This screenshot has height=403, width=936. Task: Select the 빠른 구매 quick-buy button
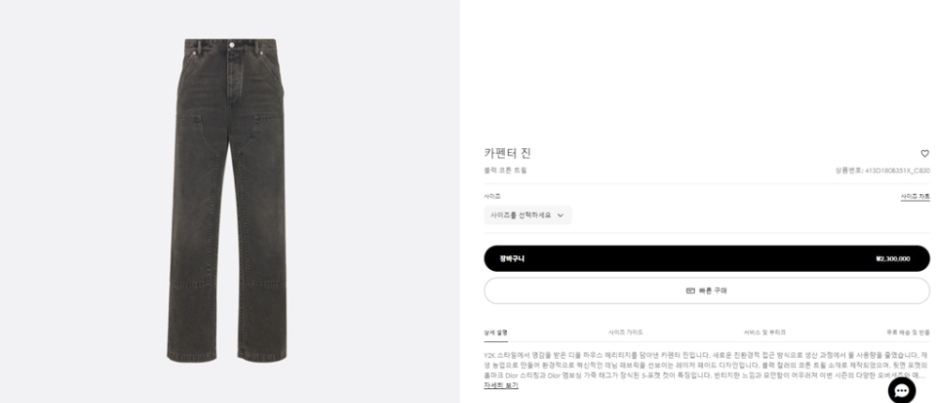(x=707, y=291)
